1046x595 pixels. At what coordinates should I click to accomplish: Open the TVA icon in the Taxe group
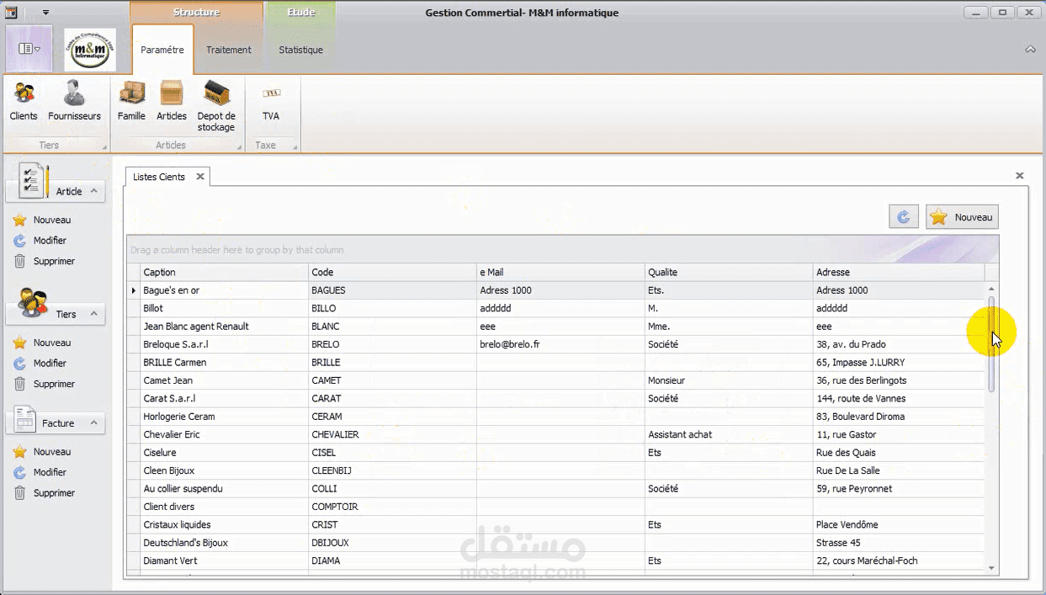pos(270,99)
